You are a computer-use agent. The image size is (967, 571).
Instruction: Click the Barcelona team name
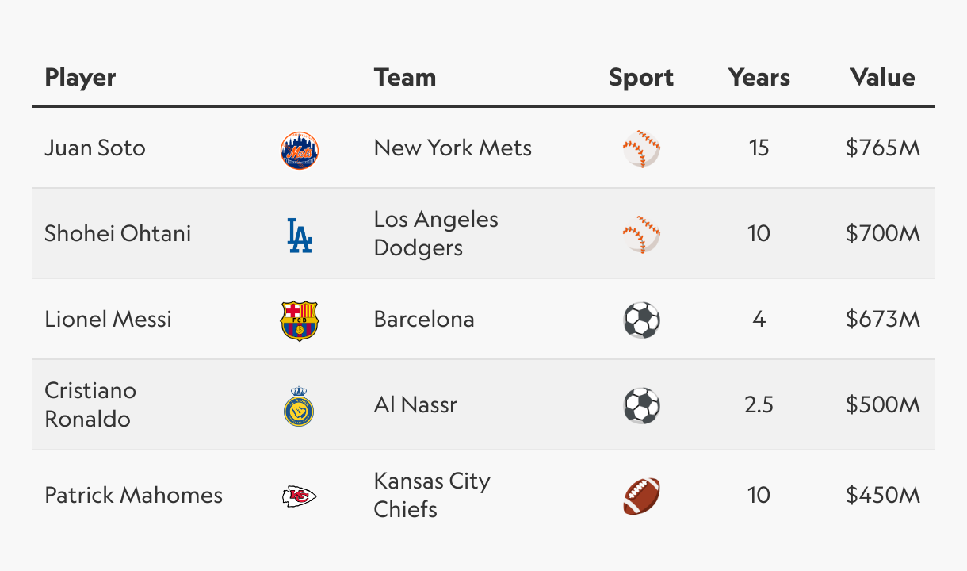(x=424, y=320)
